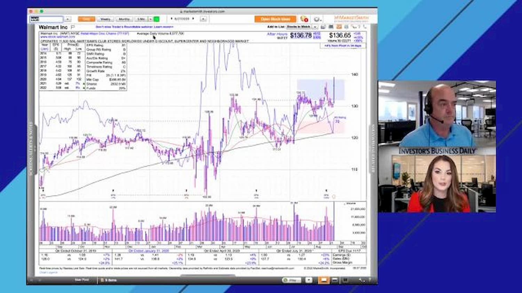Select the intraday minute interval tab
The width and height of the screenshot is (522, 293).
tap(141, 19)
